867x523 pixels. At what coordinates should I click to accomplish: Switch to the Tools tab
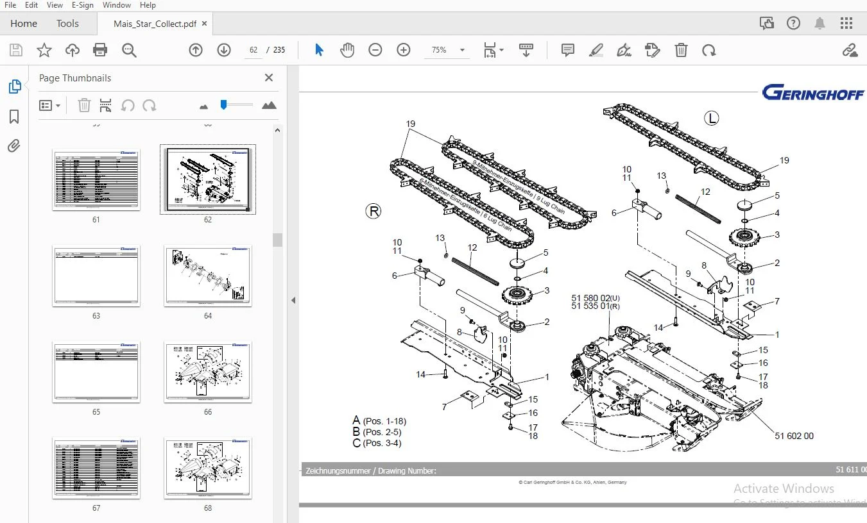point(67,24)
